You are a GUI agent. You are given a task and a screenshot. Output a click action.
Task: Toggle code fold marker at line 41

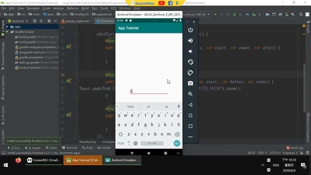point(77,95)
